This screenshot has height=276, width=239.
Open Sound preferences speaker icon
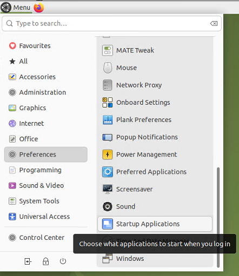pyautogui.click(x=108, y=206)
